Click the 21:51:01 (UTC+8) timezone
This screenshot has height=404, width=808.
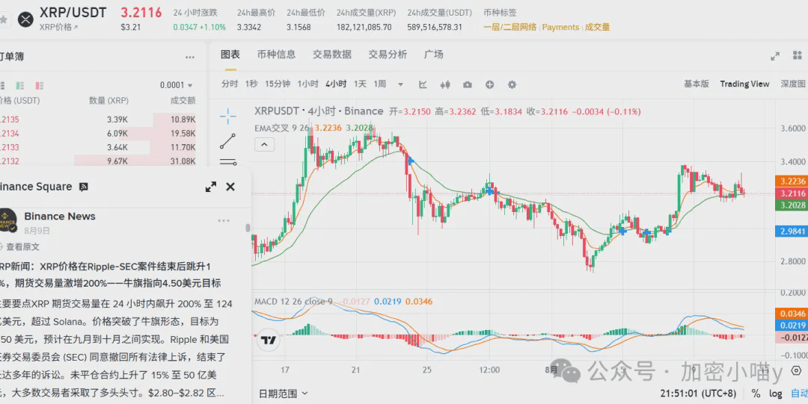coord(698,394)
